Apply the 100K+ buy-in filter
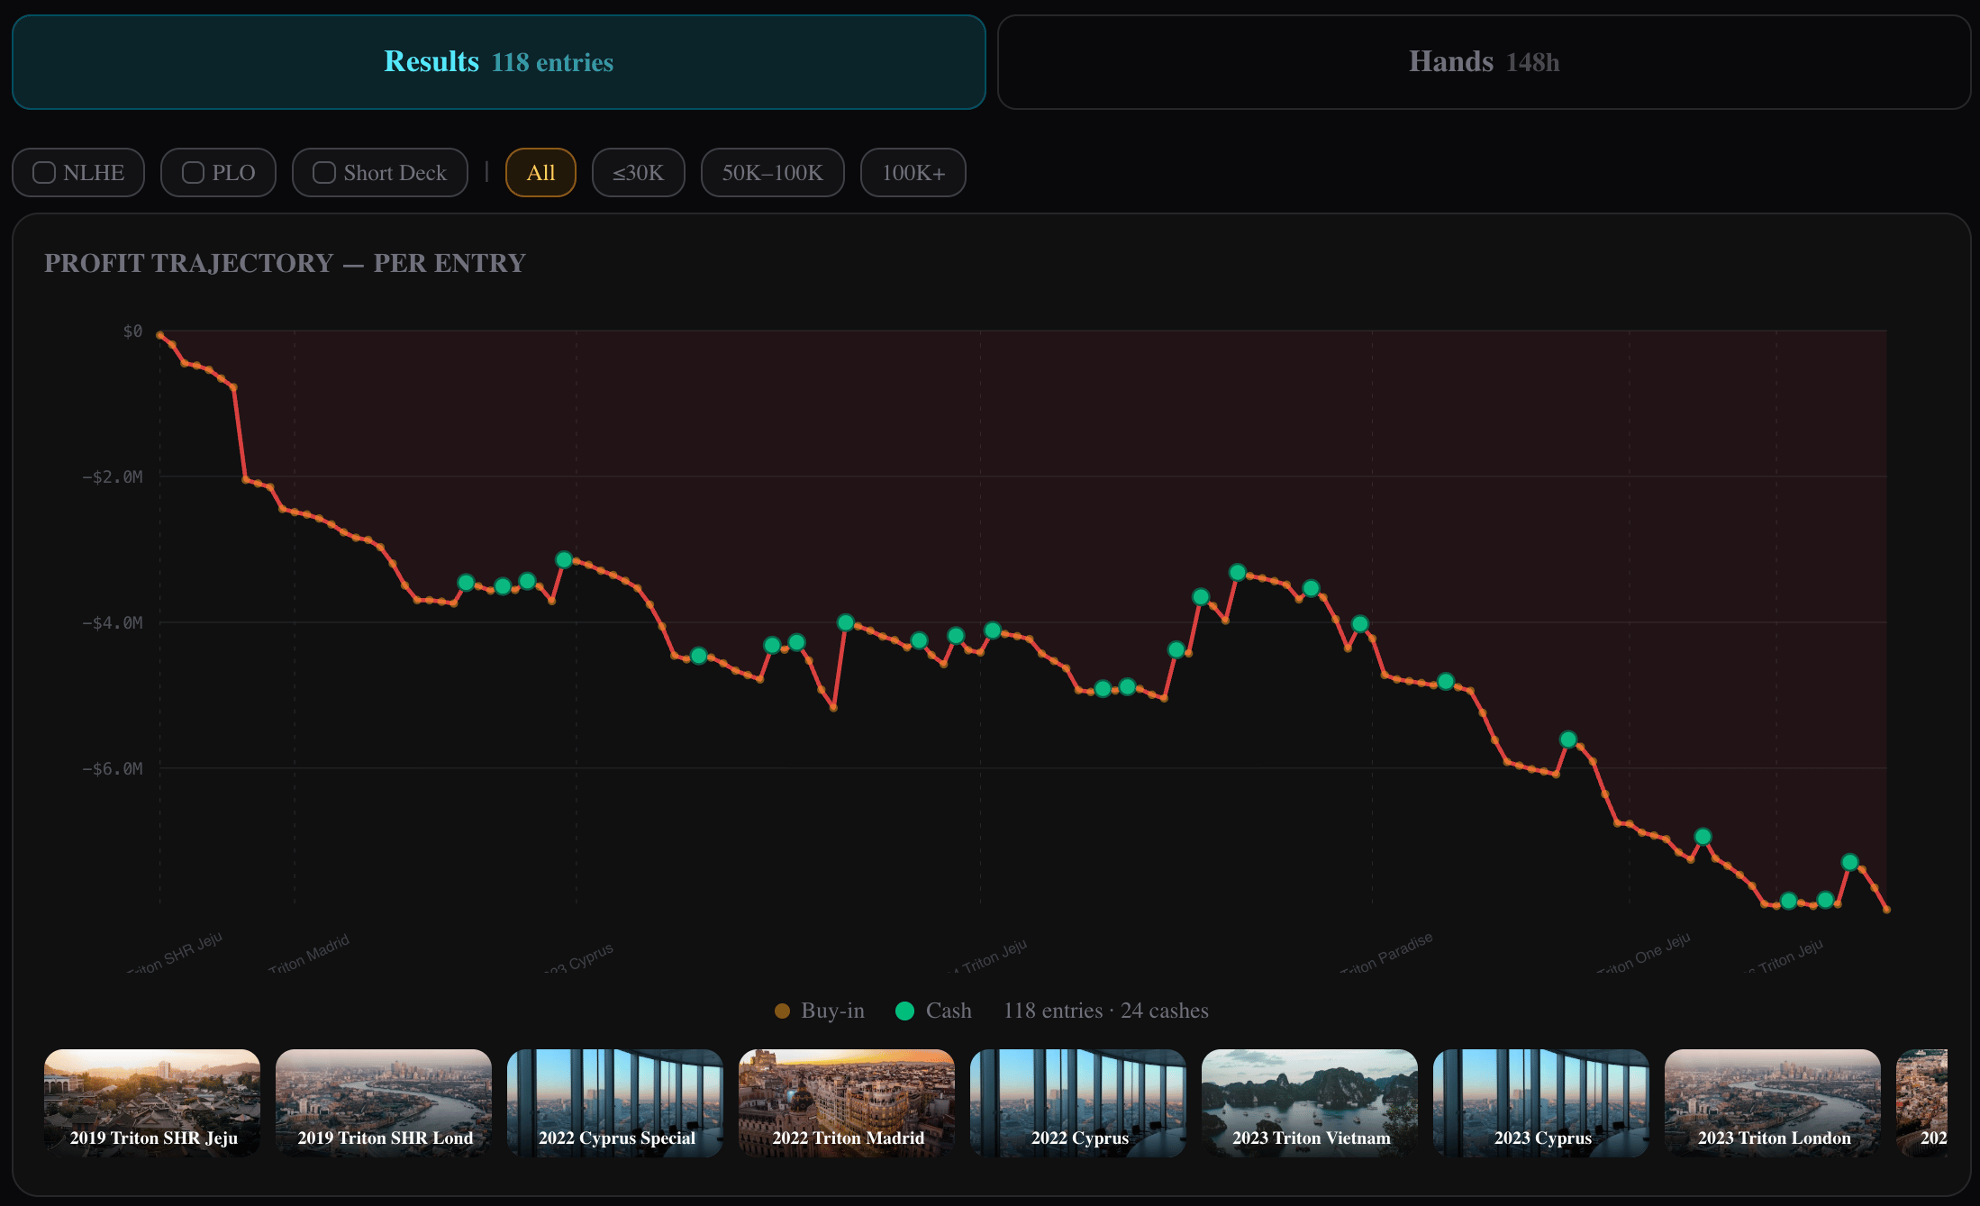Viewport: 1980px width, 1206px height. [913, 172]
